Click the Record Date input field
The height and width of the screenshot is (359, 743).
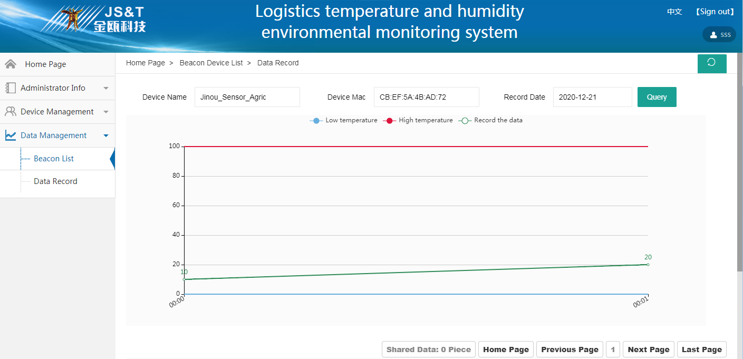tap(592, 97)
